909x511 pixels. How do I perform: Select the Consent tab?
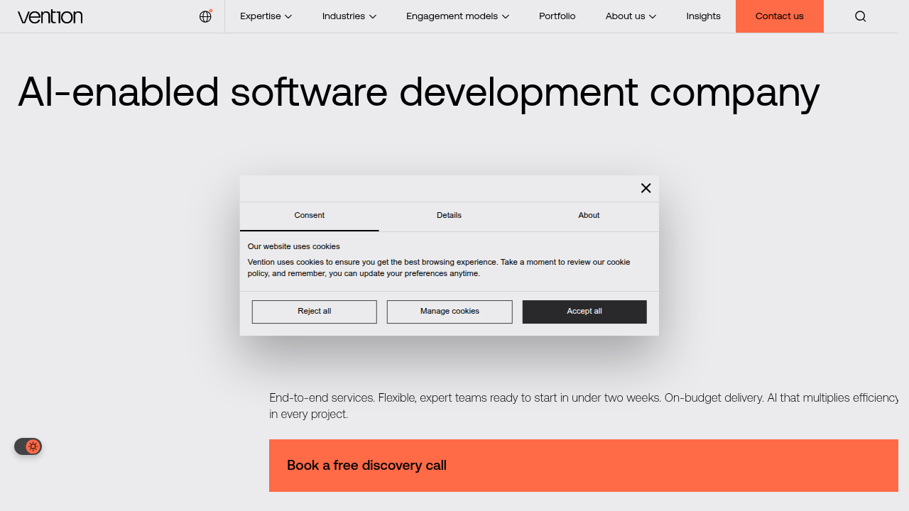point(310,216)
